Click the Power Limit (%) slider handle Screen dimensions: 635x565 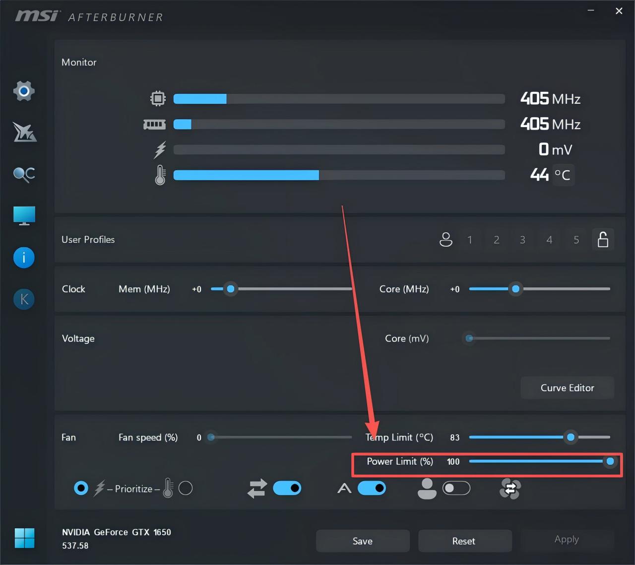point(610,461)
